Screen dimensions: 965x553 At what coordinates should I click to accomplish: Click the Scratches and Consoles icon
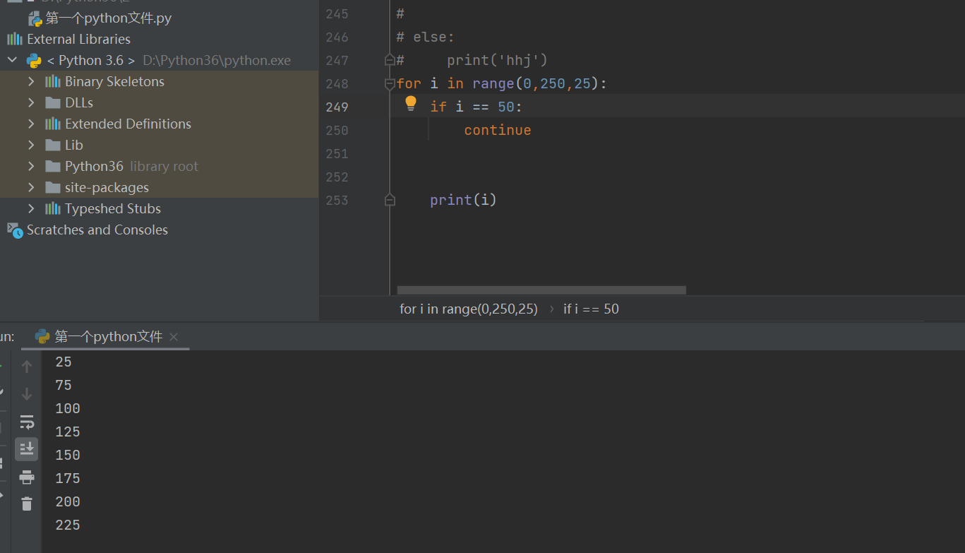click(15, 230)
